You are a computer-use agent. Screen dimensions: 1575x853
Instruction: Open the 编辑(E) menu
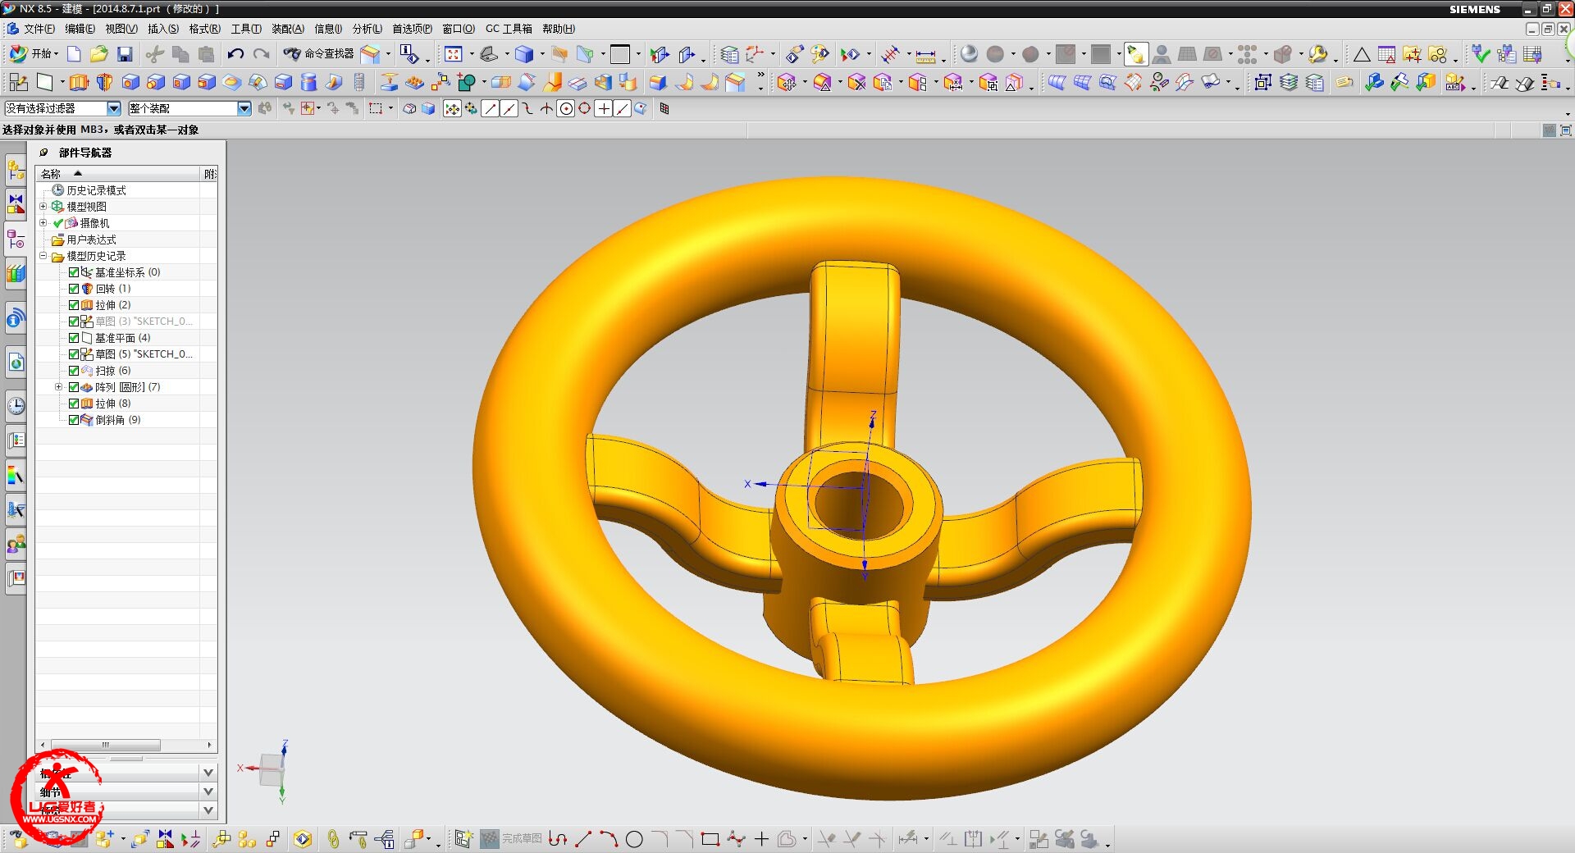tap(80, 29)
